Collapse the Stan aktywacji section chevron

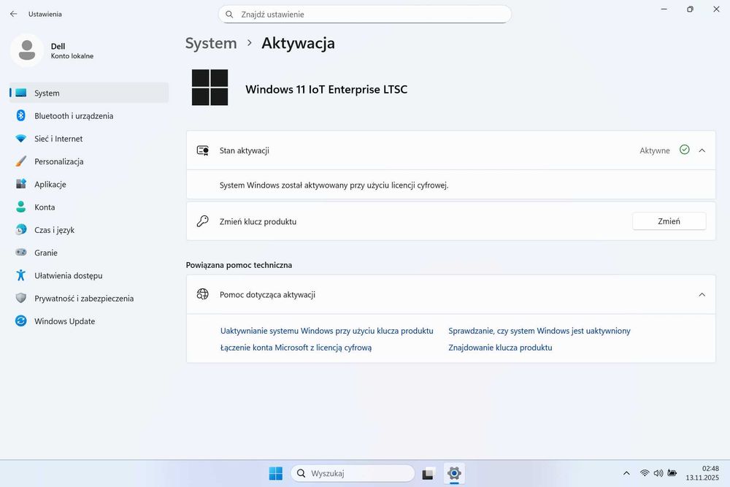pos(702,150)
